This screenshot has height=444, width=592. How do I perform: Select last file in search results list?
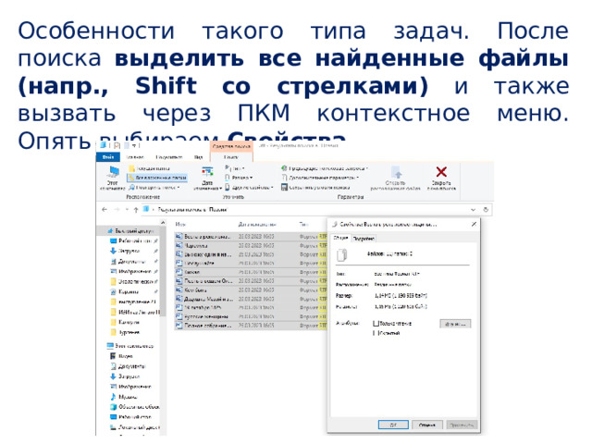pyautogui.click(x=251, y=326)
